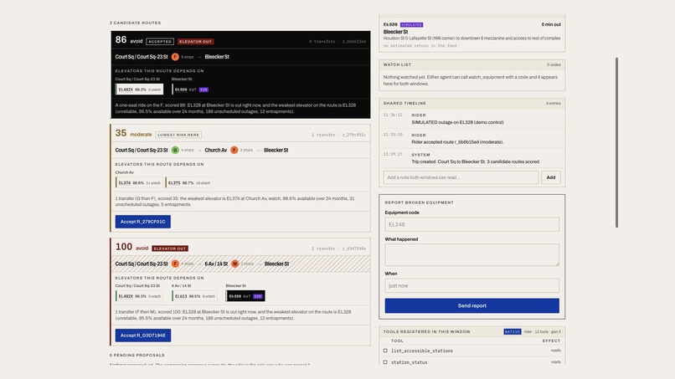Click the score 86 on the accepted route
Image resolution: width=675 pixels, height=379 pixels.
point(121,39)
